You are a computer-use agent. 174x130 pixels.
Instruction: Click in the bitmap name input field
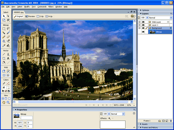[27, 118]
